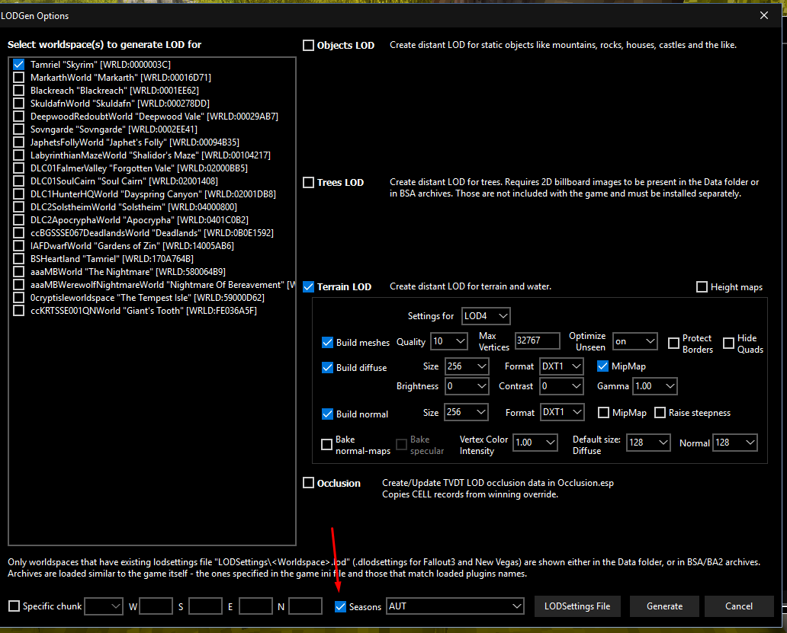Click the E coordinate input field
Image resolution: width=787 pixels, height=633 pixels.
coord(255,606)
